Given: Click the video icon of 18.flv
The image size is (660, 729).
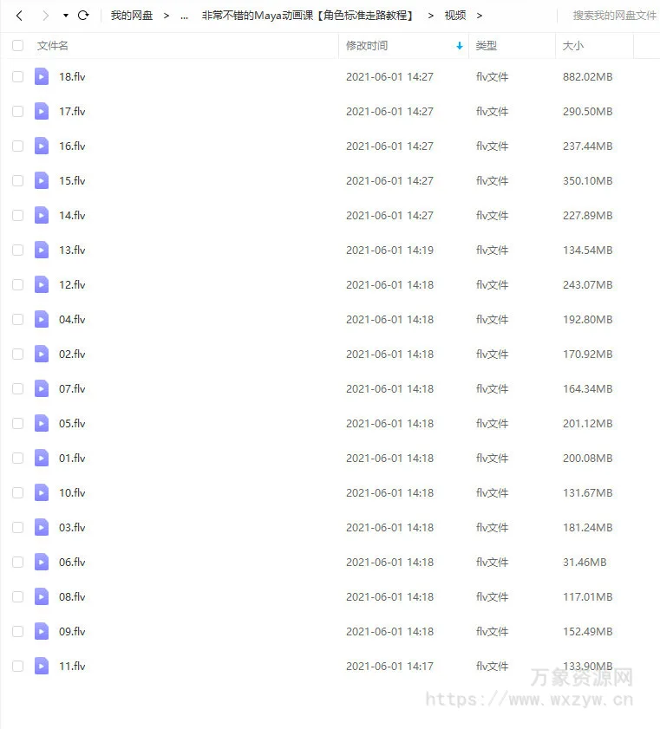Looking at the screenshot, I should (x=42, y=76).
